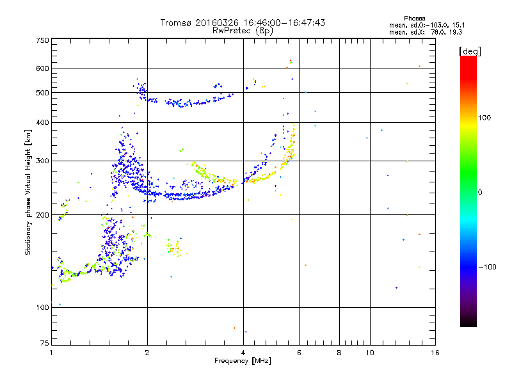
Task: Click the y-axis tick label '600'
Action: [x=42, y=68]
